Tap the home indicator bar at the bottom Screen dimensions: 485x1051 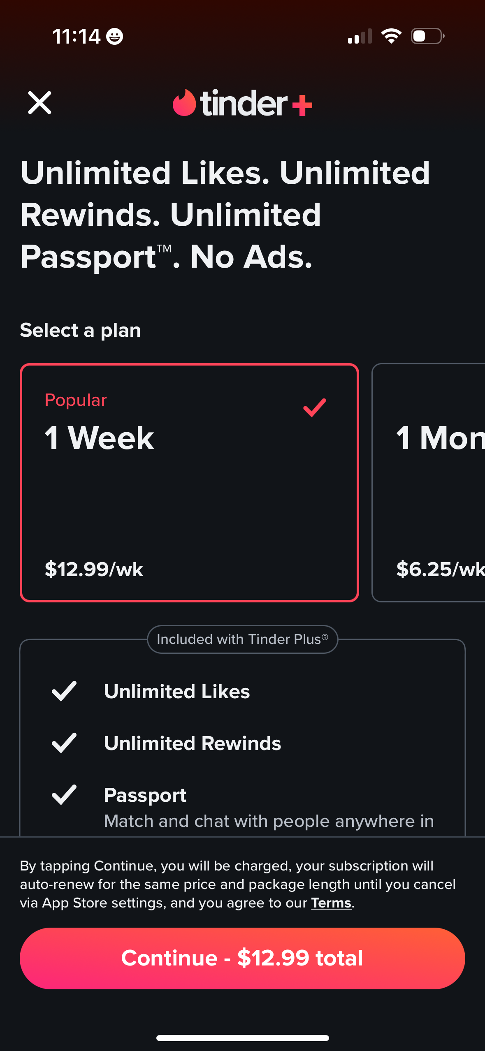tap(242, 1038)
